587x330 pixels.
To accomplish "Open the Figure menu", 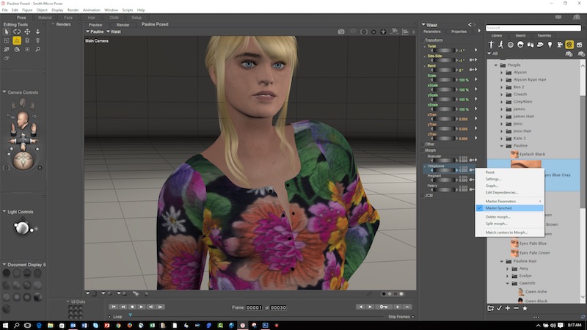I will (27, 10).
